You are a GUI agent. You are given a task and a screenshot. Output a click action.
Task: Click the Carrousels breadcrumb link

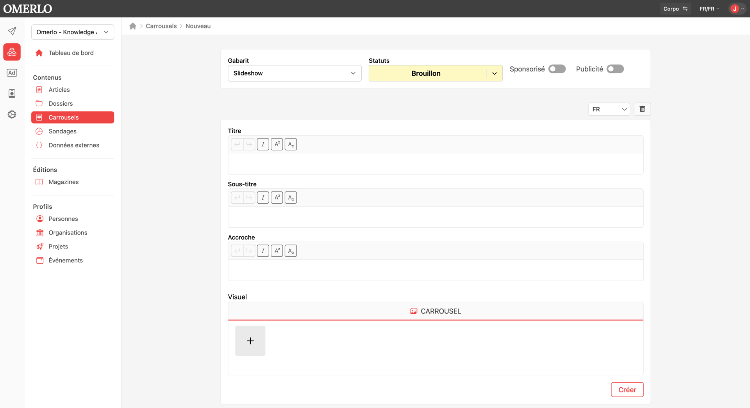point(161,26)
